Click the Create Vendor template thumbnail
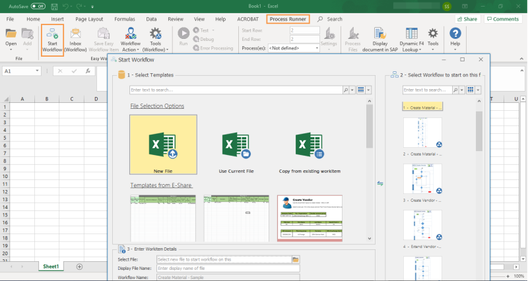 point(310,218)
